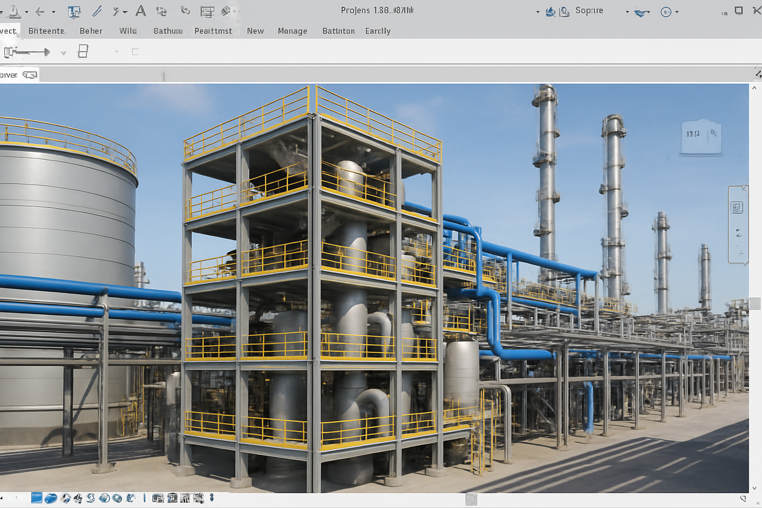This screenshot has width=762, height=508.
Task: Switch to the Beher ribbon tab
Action: pos(91,31)
